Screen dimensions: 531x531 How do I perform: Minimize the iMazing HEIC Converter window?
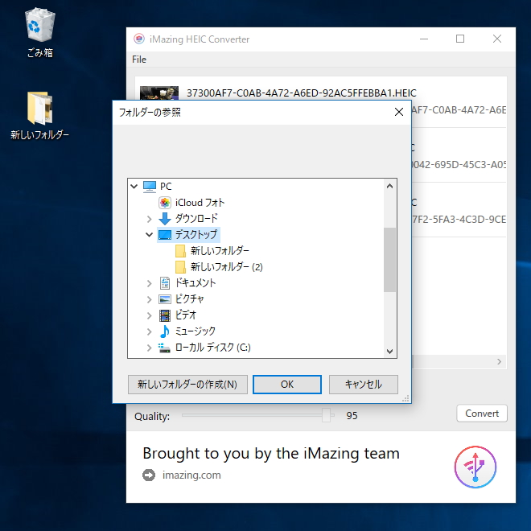point(424,39)
